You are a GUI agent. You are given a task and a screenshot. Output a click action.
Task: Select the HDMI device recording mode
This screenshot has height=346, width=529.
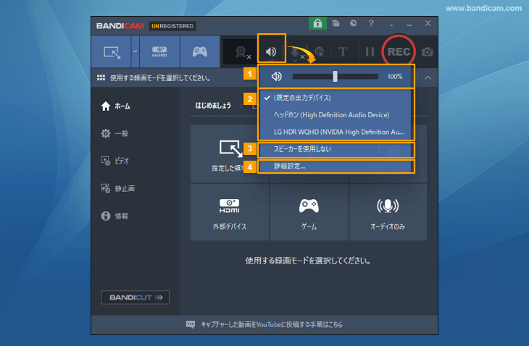(x=159, y=52)
